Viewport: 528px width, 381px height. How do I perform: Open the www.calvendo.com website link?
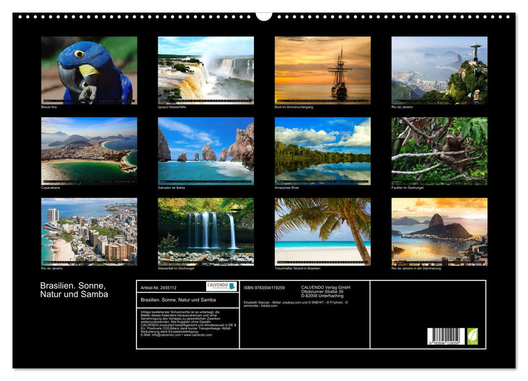[198, 335]
